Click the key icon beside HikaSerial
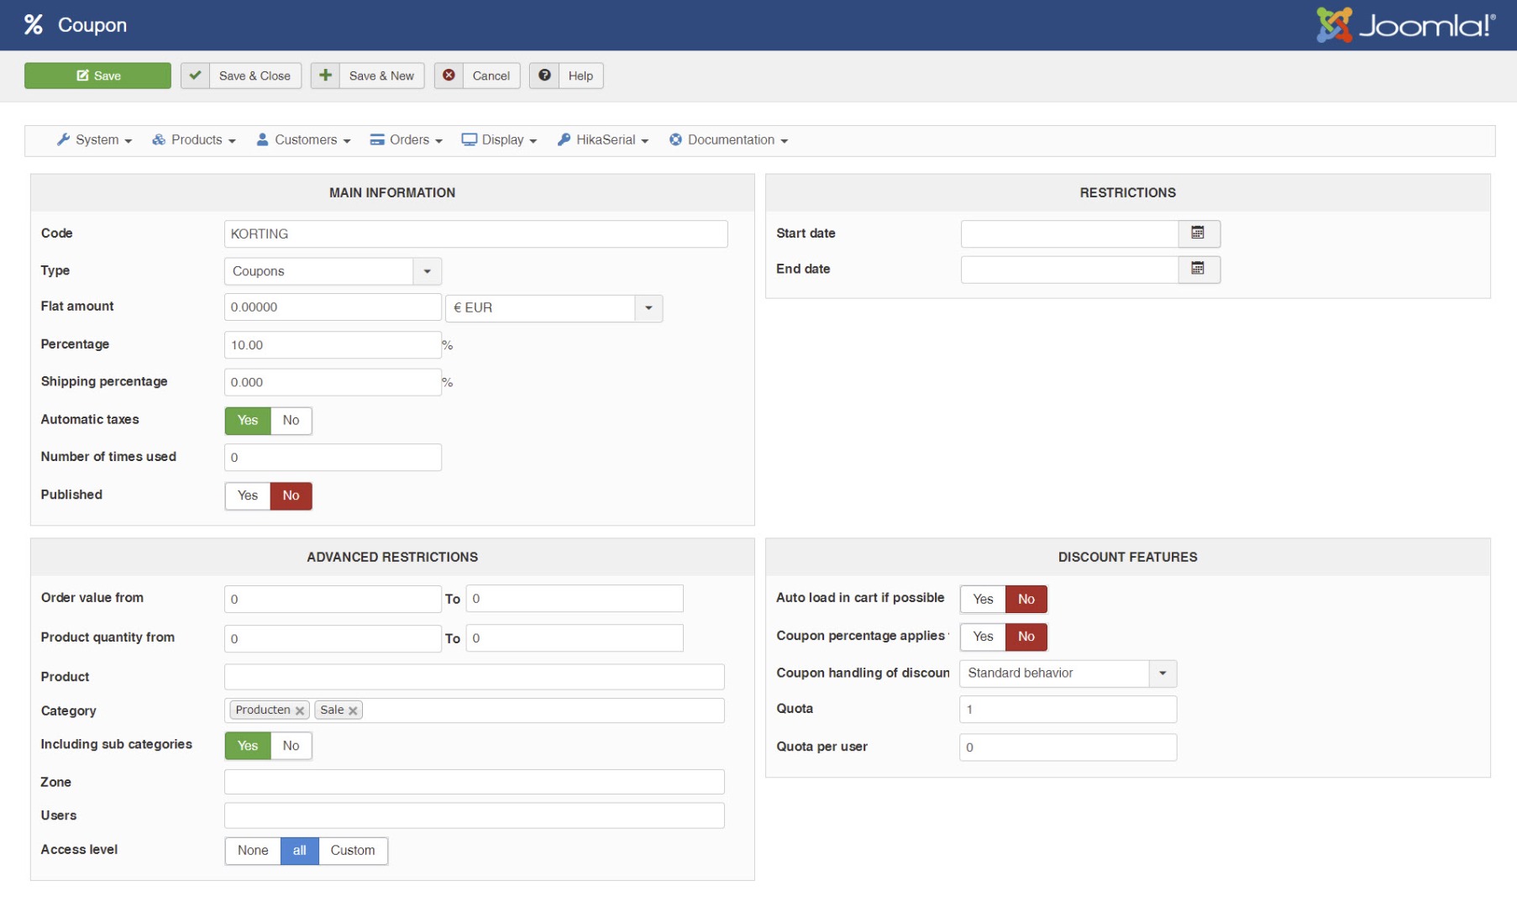 [x=564, y=140]
